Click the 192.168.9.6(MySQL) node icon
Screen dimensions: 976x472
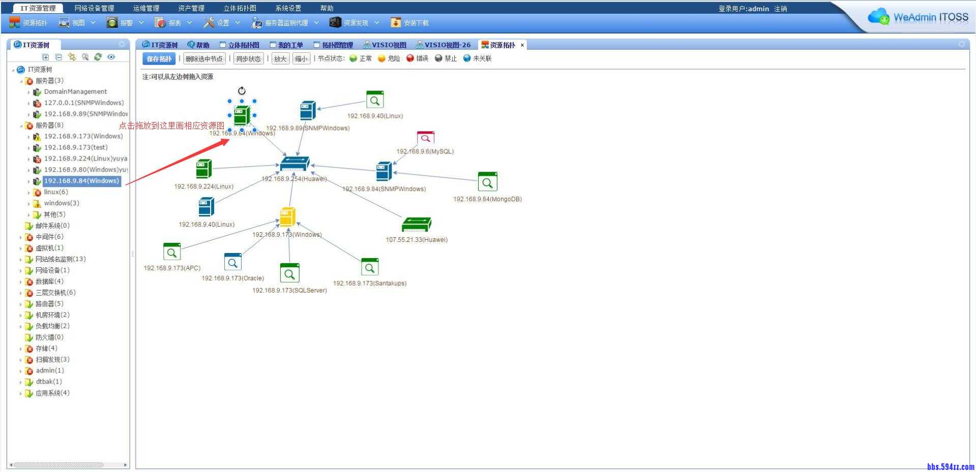[425, 138]
